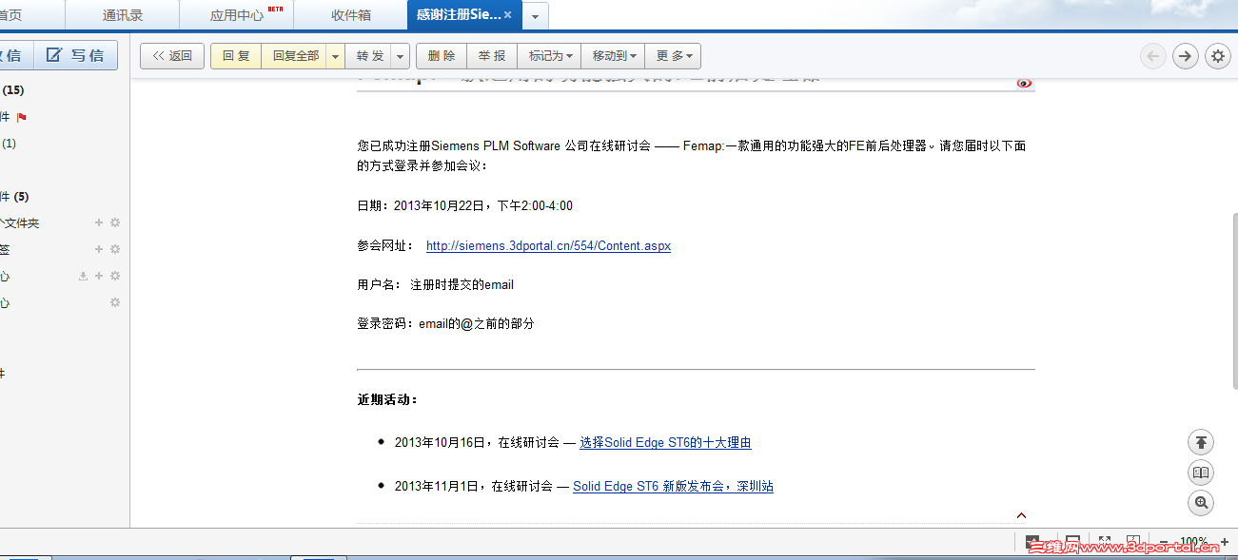The image size is (1238, 560).
Task: Select sidebar folder showing (15)
Action: click(12, 90)
